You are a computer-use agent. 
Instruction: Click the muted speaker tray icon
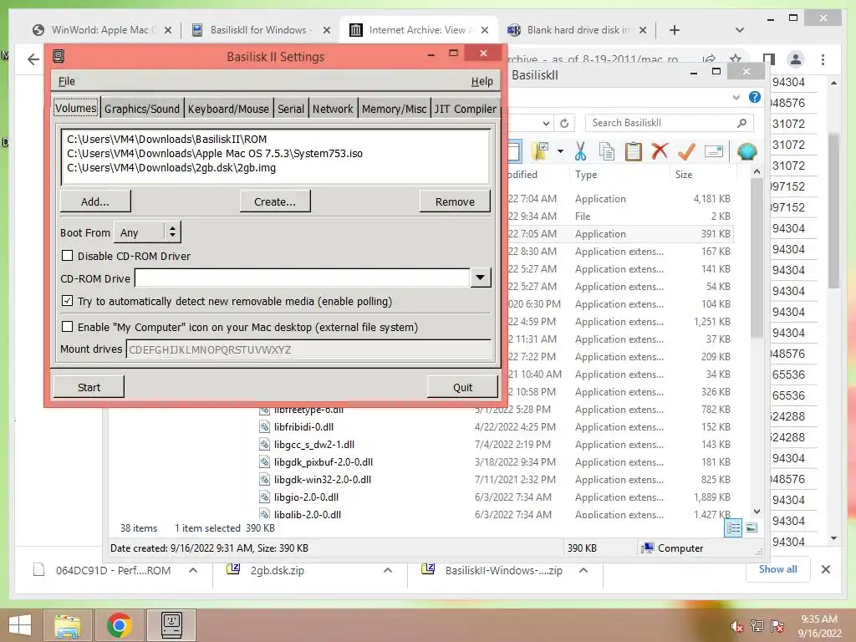pyautogui.click(x=736, y=625)
